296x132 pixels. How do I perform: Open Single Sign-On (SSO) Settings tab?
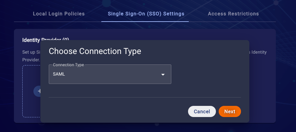[x=146, y=14]
